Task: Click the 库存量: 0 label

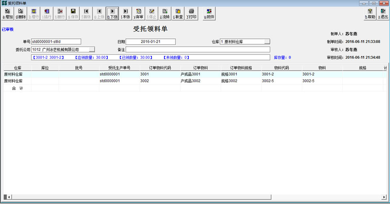Action: tap(282, 58)
